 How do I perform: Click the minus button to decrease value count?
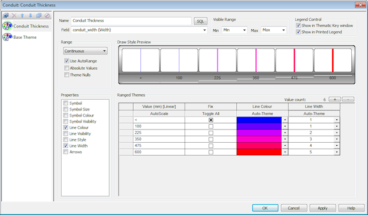click(x=348, y=99)
